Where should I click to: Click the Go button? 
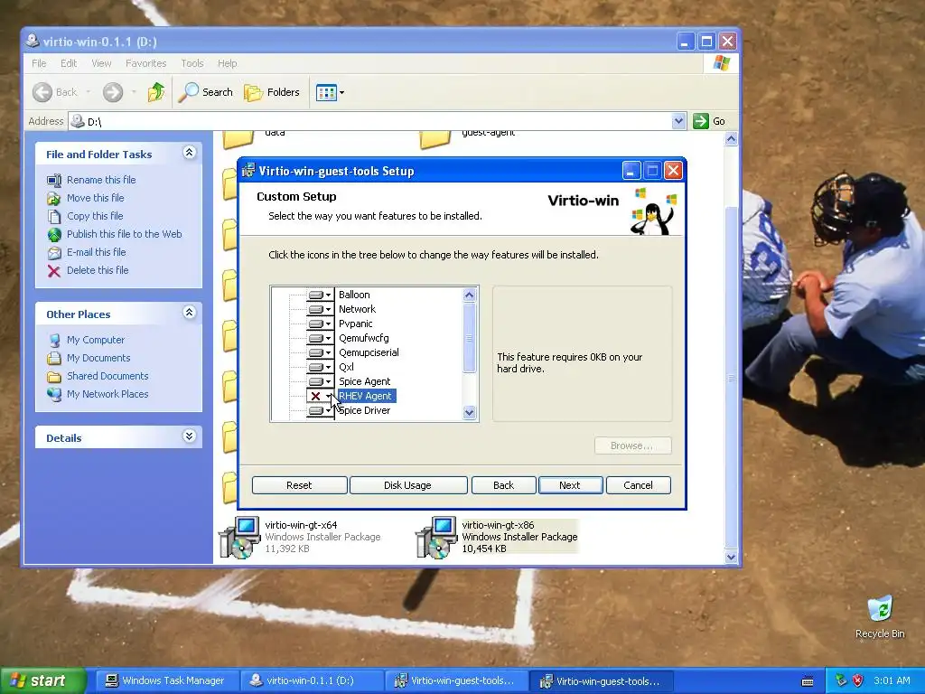pyautogui.click(x=710, y=122)
